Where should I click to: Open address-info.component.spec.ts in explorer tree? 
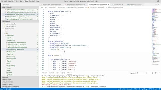pos(18,47)
